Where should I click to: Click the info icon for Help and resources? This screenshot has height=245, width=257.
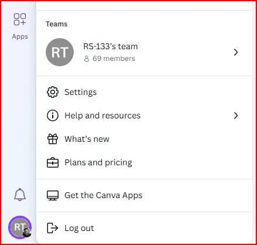click(53, 115)
